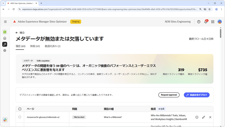
Task: Click the 最終クロール日 9 日前 text
Action: 201,39
